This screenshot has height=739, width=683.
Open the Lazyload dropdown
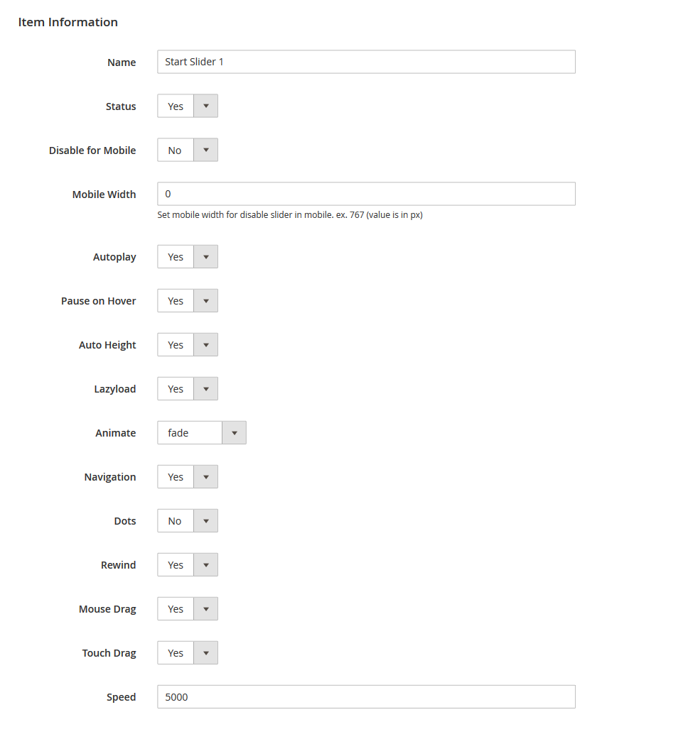187,388
